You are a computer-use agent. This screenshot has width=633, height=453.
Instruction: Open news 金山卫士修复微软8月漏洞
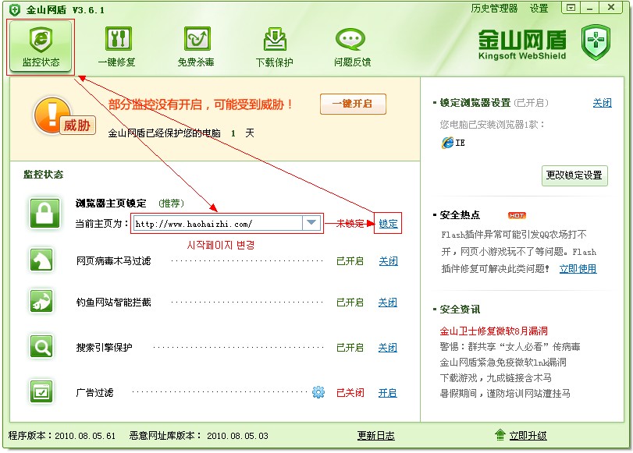[x=494, y=331]
